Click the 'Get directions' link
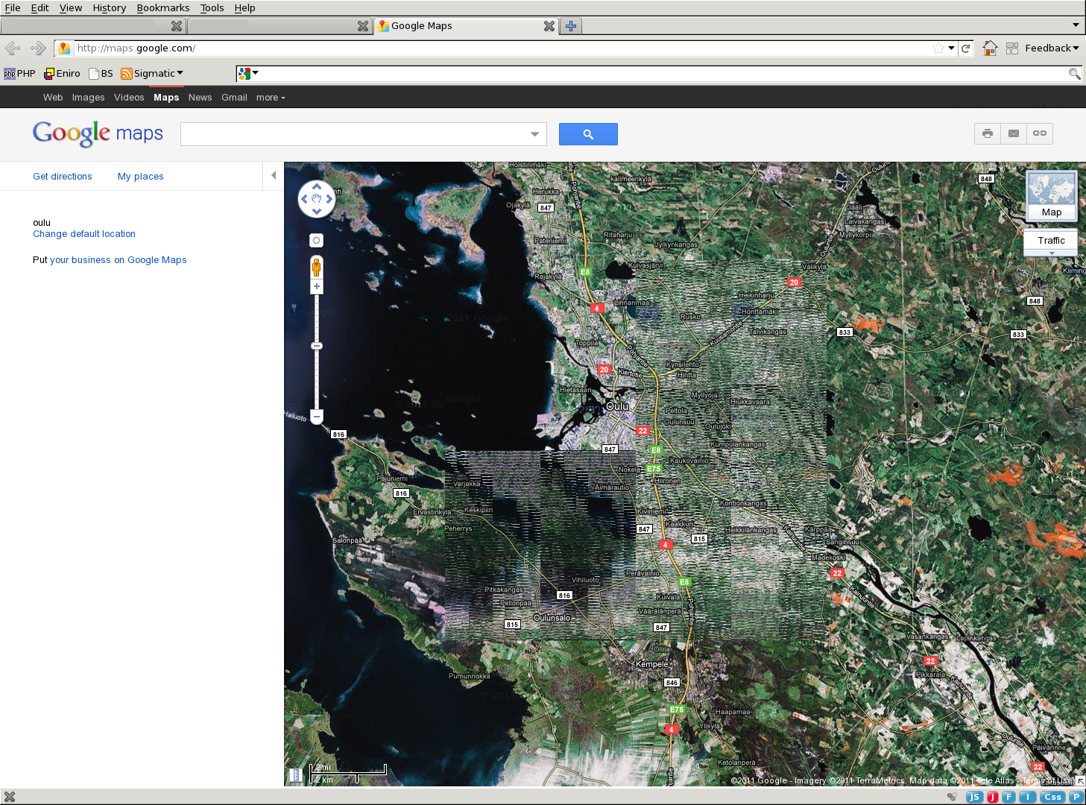The width and height of the screenshot is (1086, 805). coord(63,177)
